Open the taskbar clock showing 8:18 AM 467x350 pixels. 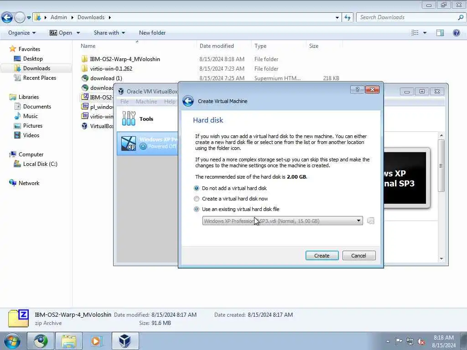443,341
